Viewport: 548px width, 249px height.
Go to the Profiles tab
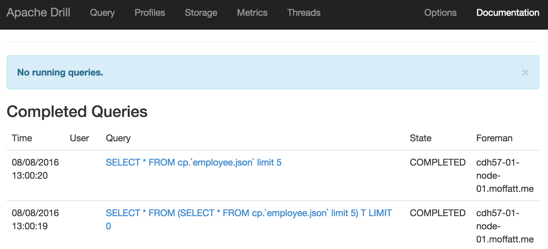(150, 12)
